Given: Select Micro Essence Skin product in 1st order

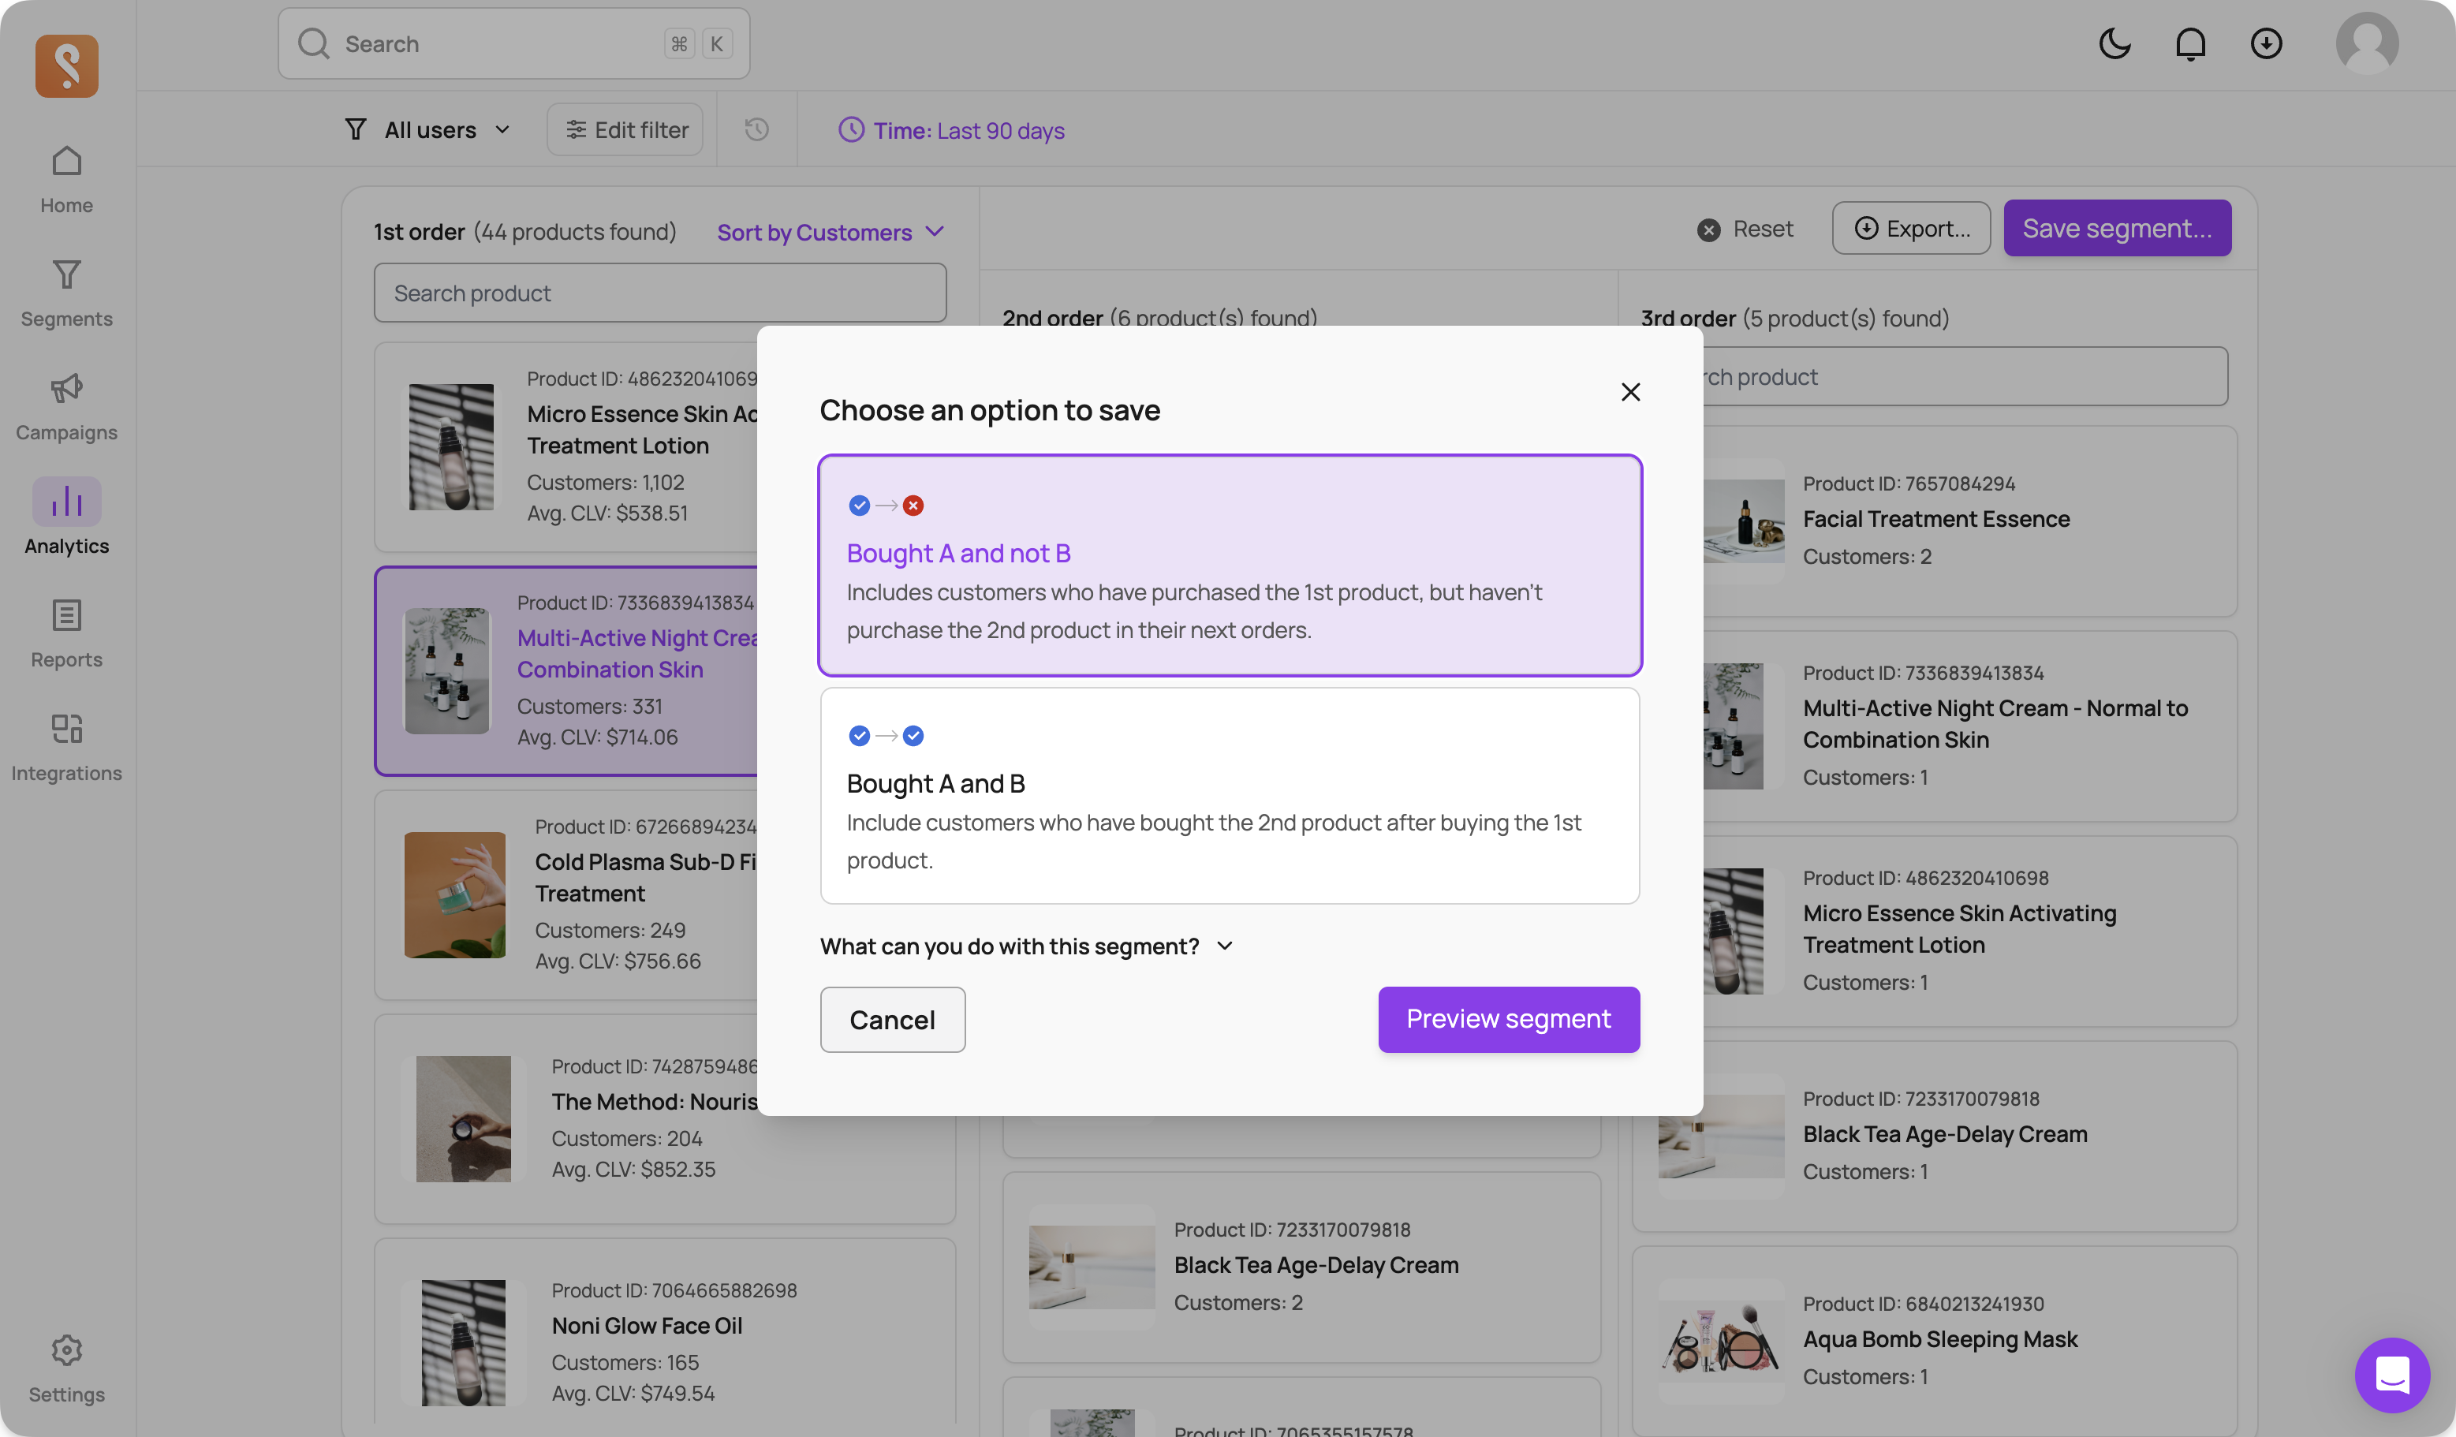Looking at the screenshot, I should pyautogui.click(x=566, y=446).
